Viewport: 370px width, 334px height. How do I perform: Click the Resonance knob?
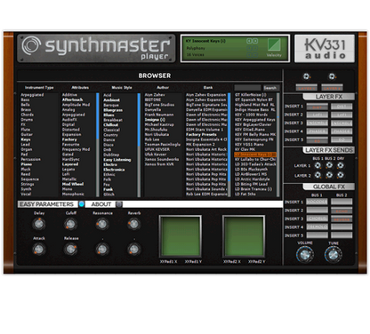102,224
